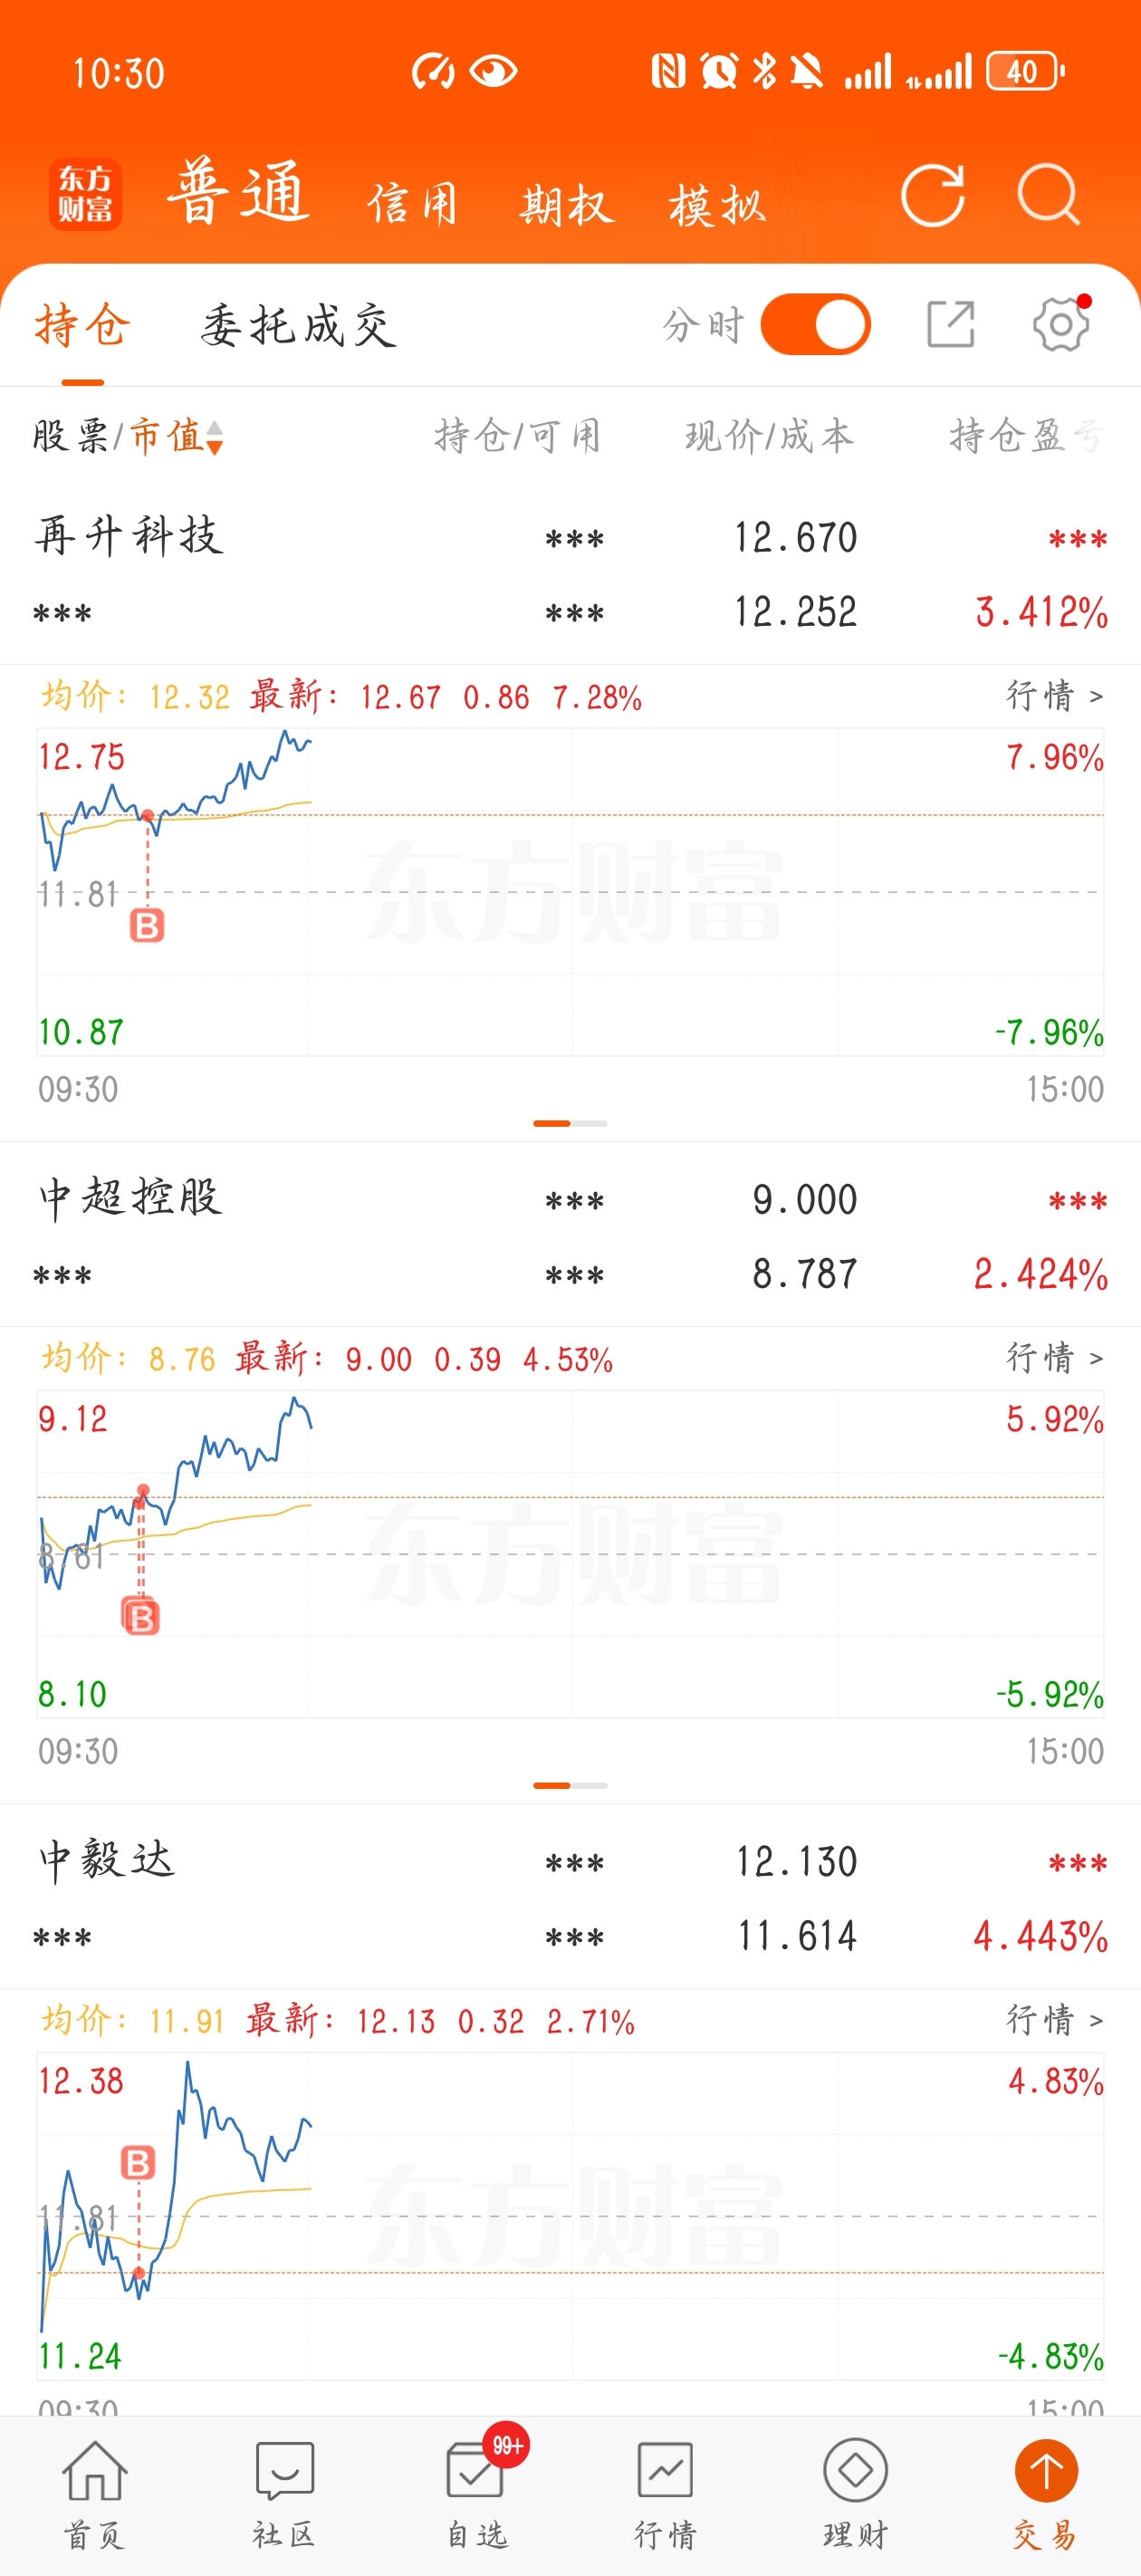Viewport: 1141px width, 2576px height.
Task: Sort holdings by 市值 arrow
Action: 214,437
